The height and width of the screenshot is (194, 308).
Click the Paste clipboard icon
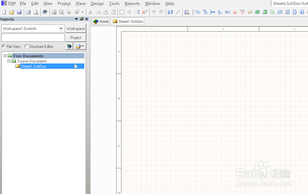(105, 12)
